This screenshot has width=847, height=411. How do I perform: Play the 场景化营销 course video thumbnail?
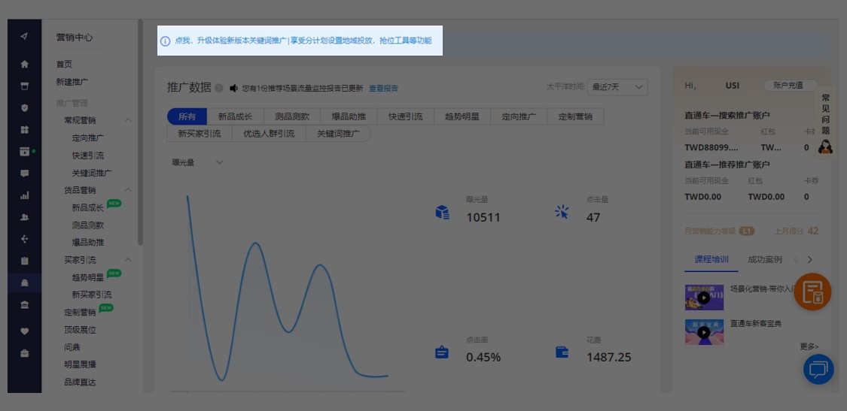click(x=704, y=298)
